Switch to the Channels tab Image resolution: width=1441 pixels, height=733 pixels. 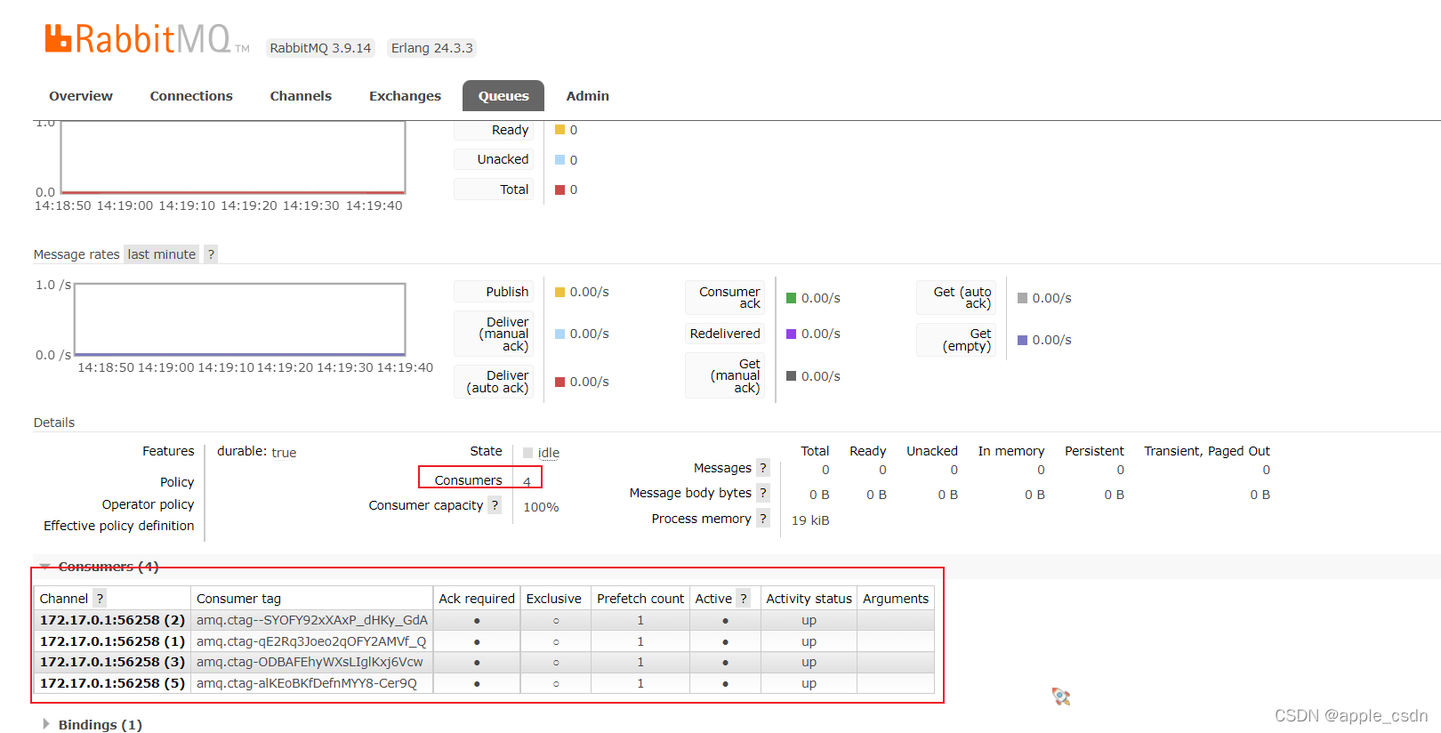pyautogui.click(x=301, y=96)
